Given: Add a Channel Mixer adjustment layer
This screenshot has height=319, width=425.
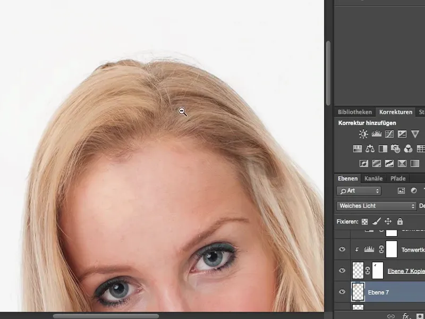Looking at the screenshot, I should coord(408,149).
